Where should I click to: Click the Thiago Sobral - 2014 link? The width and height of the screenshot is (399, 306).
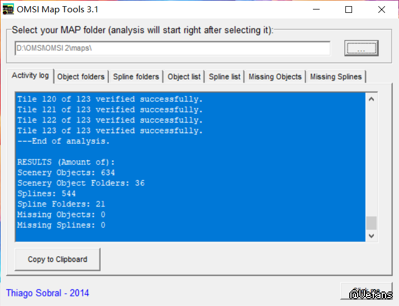coord(47,293)
